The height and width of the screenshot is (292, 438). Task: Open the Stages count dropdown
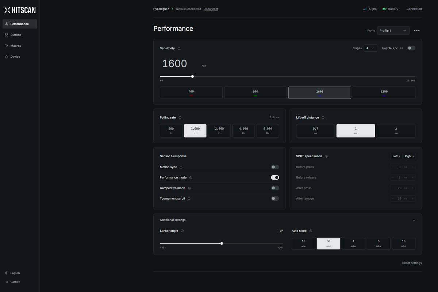click(x=370, y=48)
